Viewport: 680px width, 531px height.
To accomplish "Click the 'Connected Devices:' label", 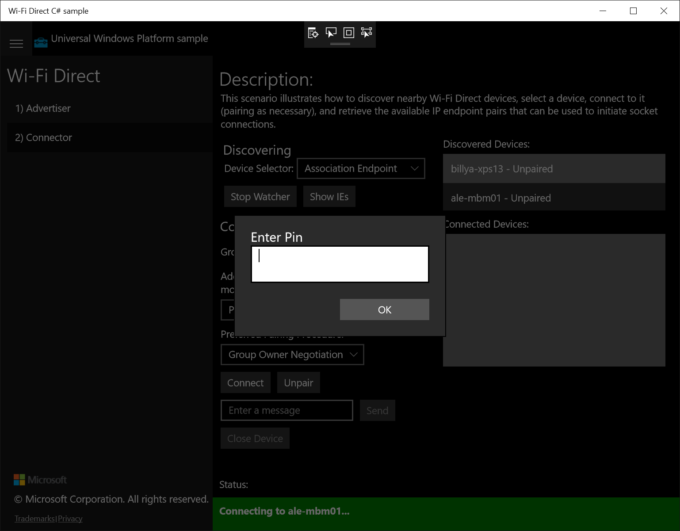I will [487, 224].
